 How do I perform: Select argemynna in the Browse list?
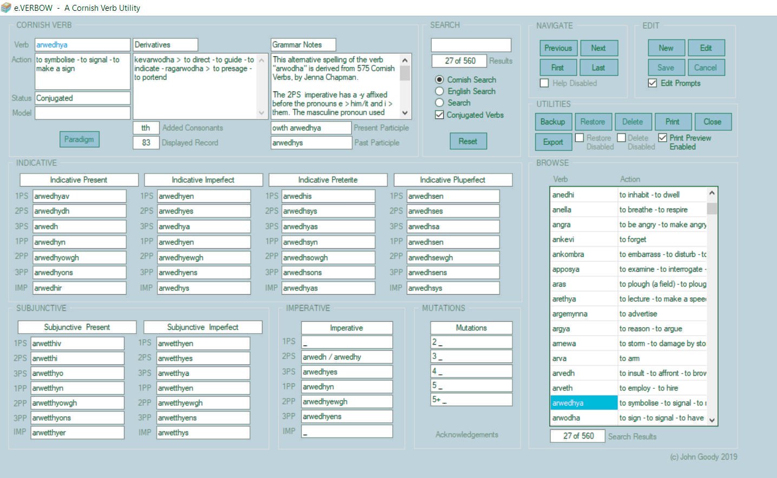click(584, 314)
